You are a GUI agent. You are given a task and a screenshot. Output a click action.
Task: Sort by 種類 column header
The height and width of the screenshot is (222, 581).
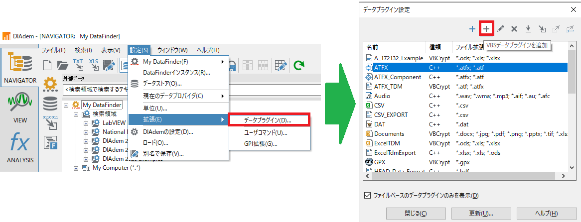pos(439,47)
